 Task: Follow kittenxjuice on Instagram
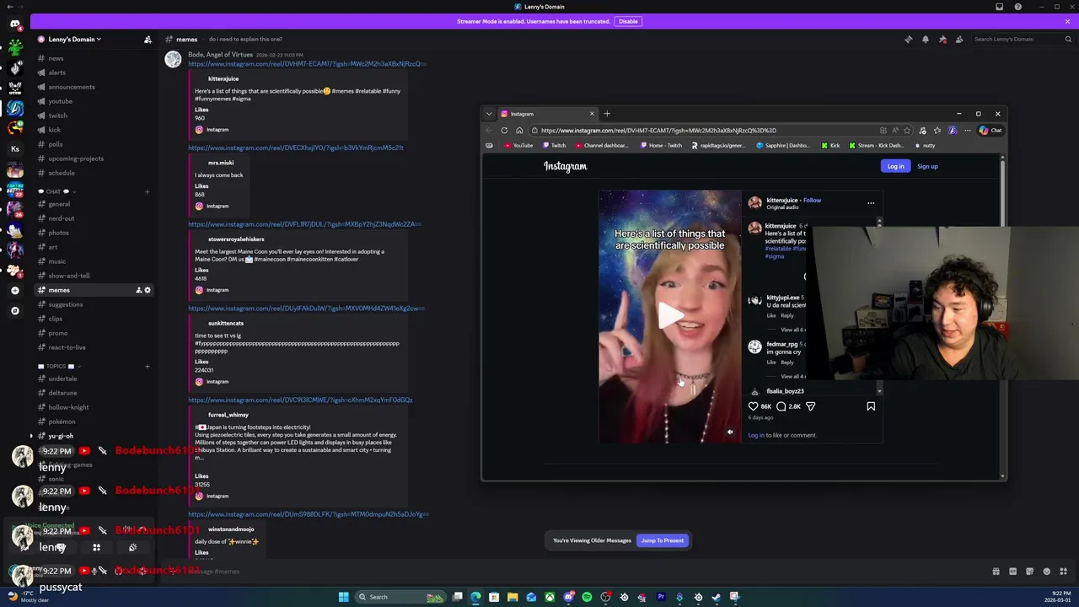(812, 201)
